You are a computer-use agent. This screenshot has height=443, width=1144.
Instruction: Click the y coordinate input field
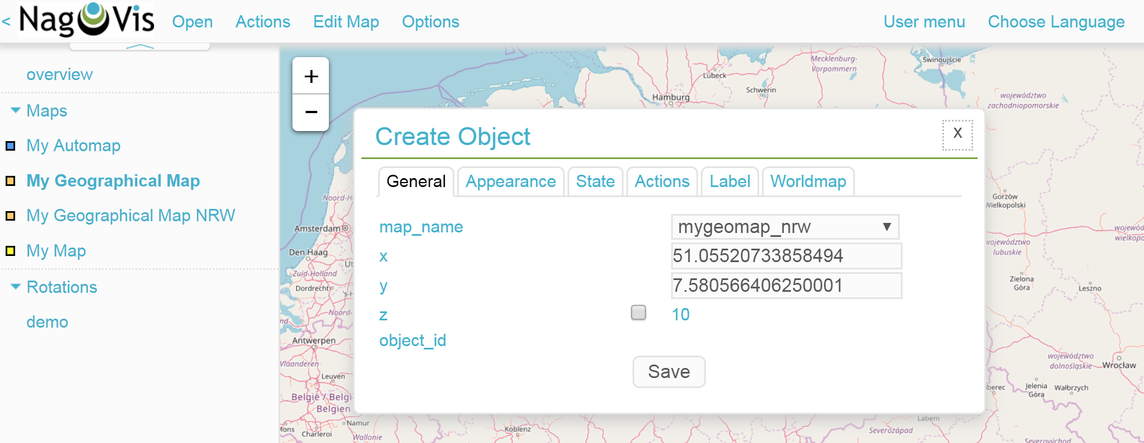coord(787,286)
